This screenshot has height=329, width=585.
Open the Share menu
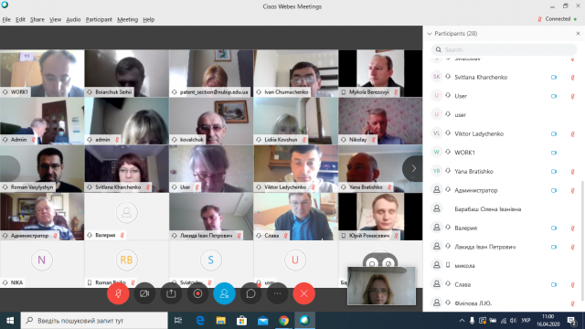coord(37,19)
